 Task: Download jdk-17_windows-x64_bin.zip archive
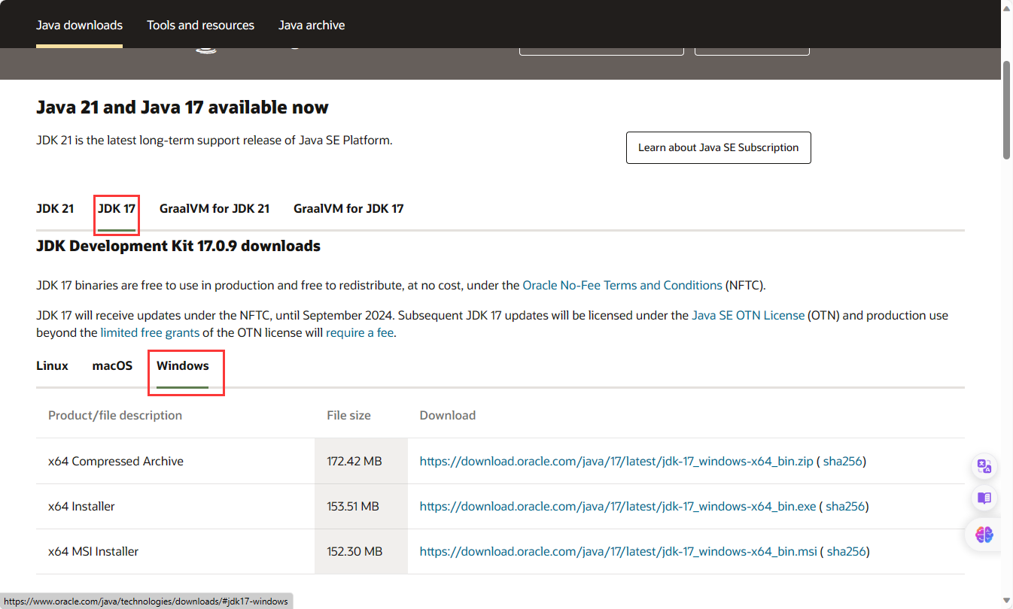(x=616, y=461)
